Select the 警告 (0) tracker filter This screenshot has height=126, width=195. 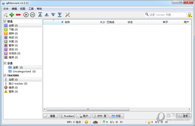pos(23,92)
